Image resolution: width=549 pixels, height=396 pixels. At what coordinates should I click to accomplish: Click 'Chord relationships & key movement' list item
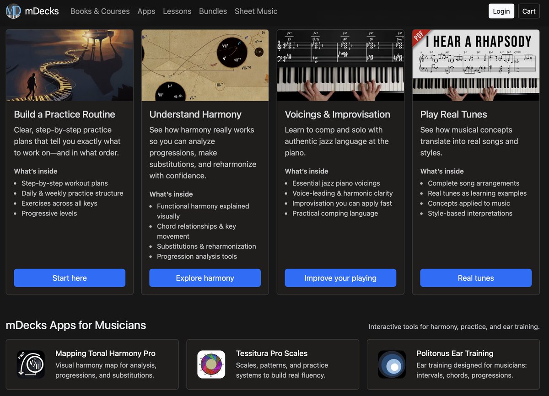[196, 231]
